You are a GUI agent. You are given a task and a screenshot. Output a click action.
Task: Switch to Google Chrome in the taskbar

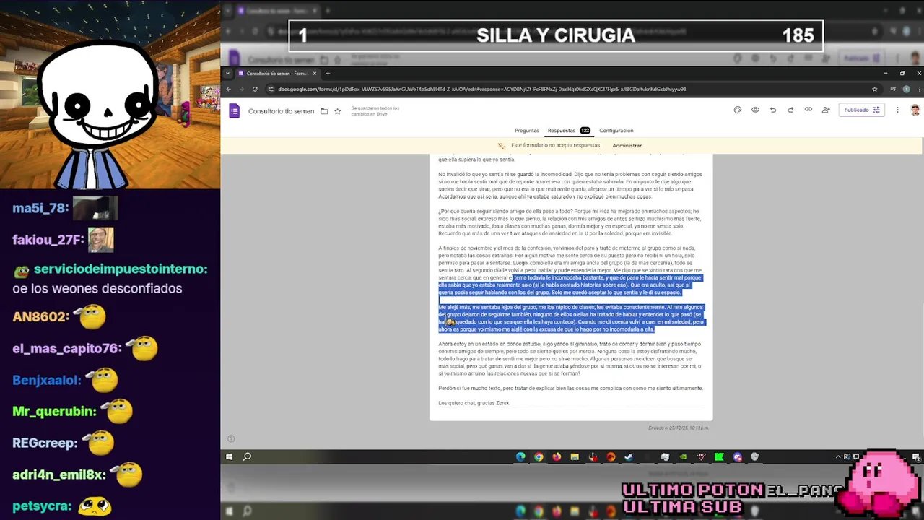pos(539,456)
